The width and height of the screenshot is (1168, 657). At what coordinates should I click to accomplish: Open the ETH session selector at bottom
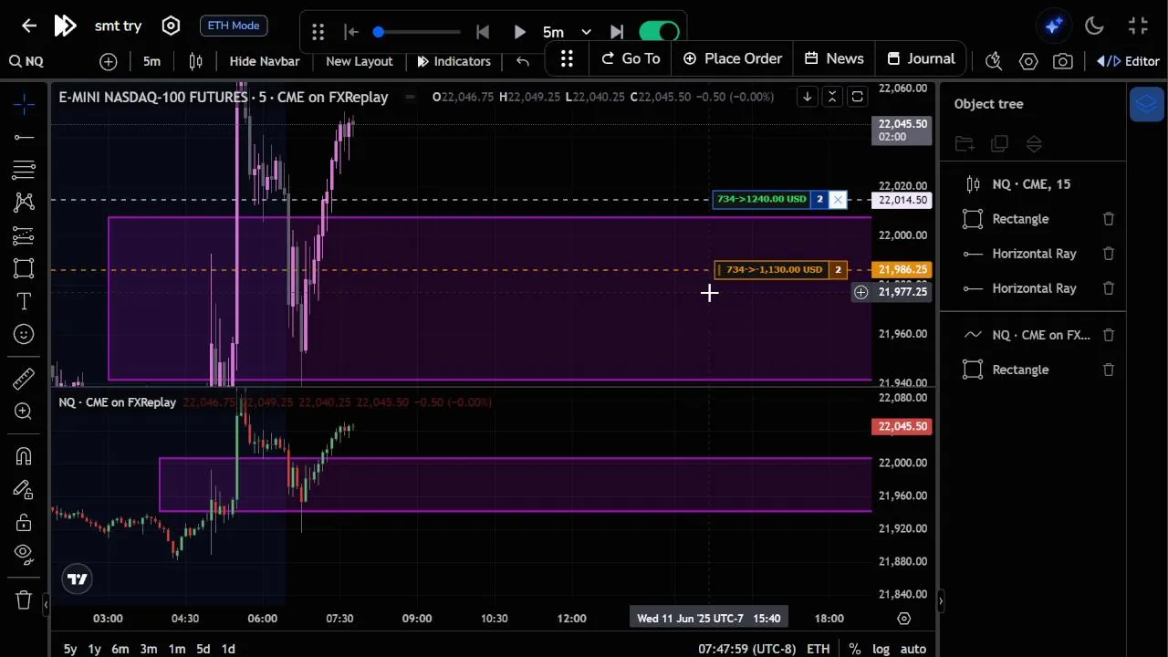(x=818, y=649)
